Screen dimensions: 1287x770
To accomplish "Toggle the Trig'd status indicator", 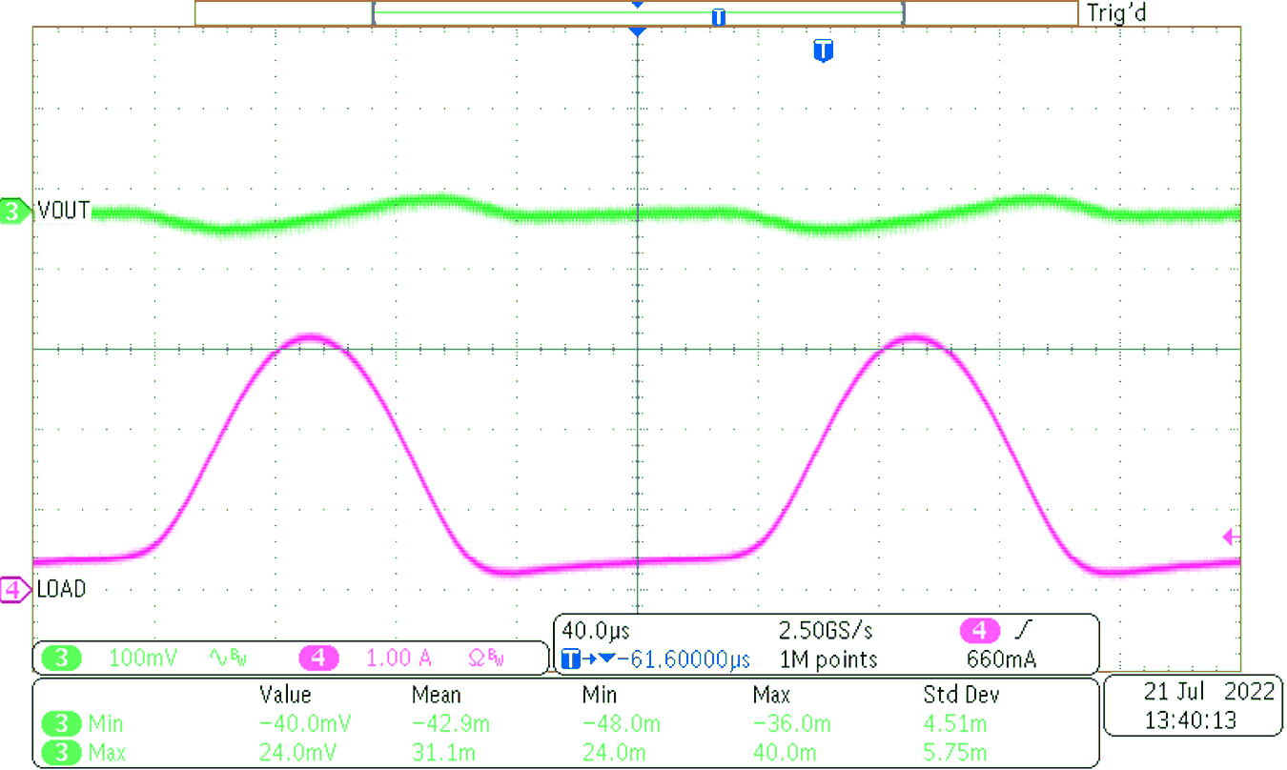I will pyautogui.click(x=1115, y=13).
